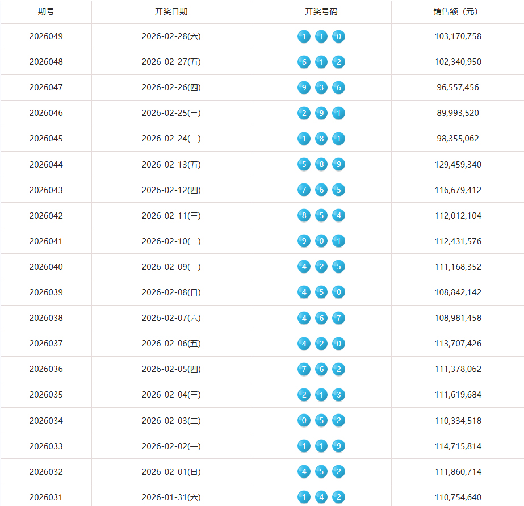Click the 开奖日期 column header

171,11
